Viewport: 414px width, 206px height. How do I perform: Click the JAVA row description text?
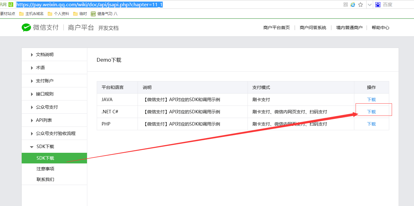(181, 100)
